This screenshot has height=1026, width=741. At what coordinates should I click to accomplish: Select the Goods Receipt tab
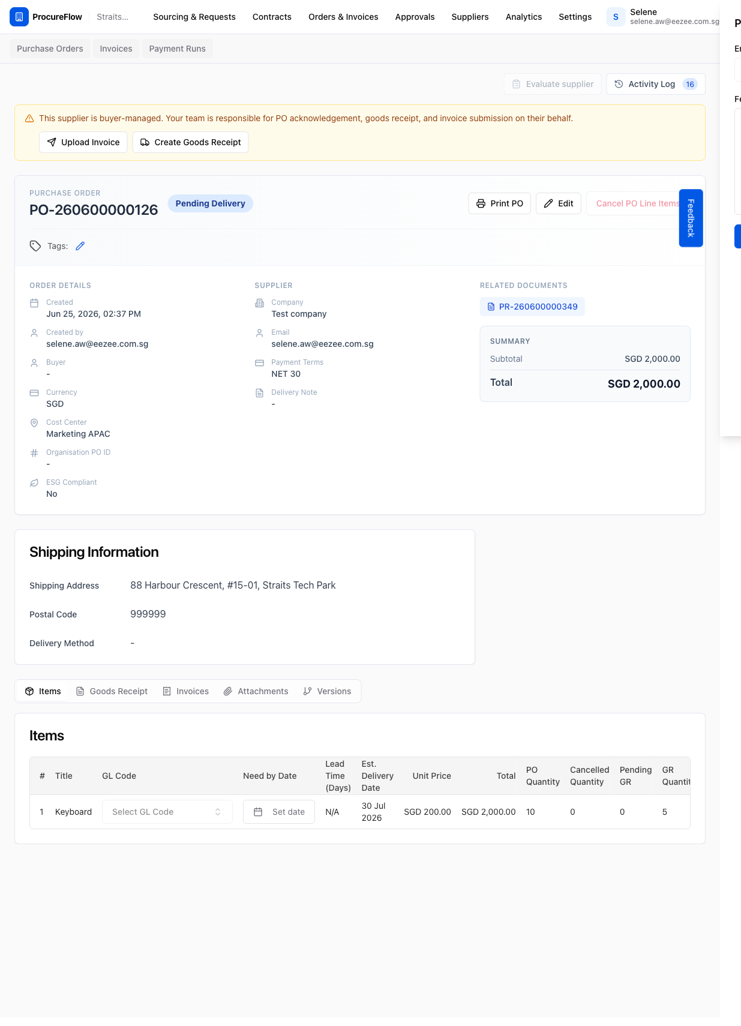coord(112,691)
